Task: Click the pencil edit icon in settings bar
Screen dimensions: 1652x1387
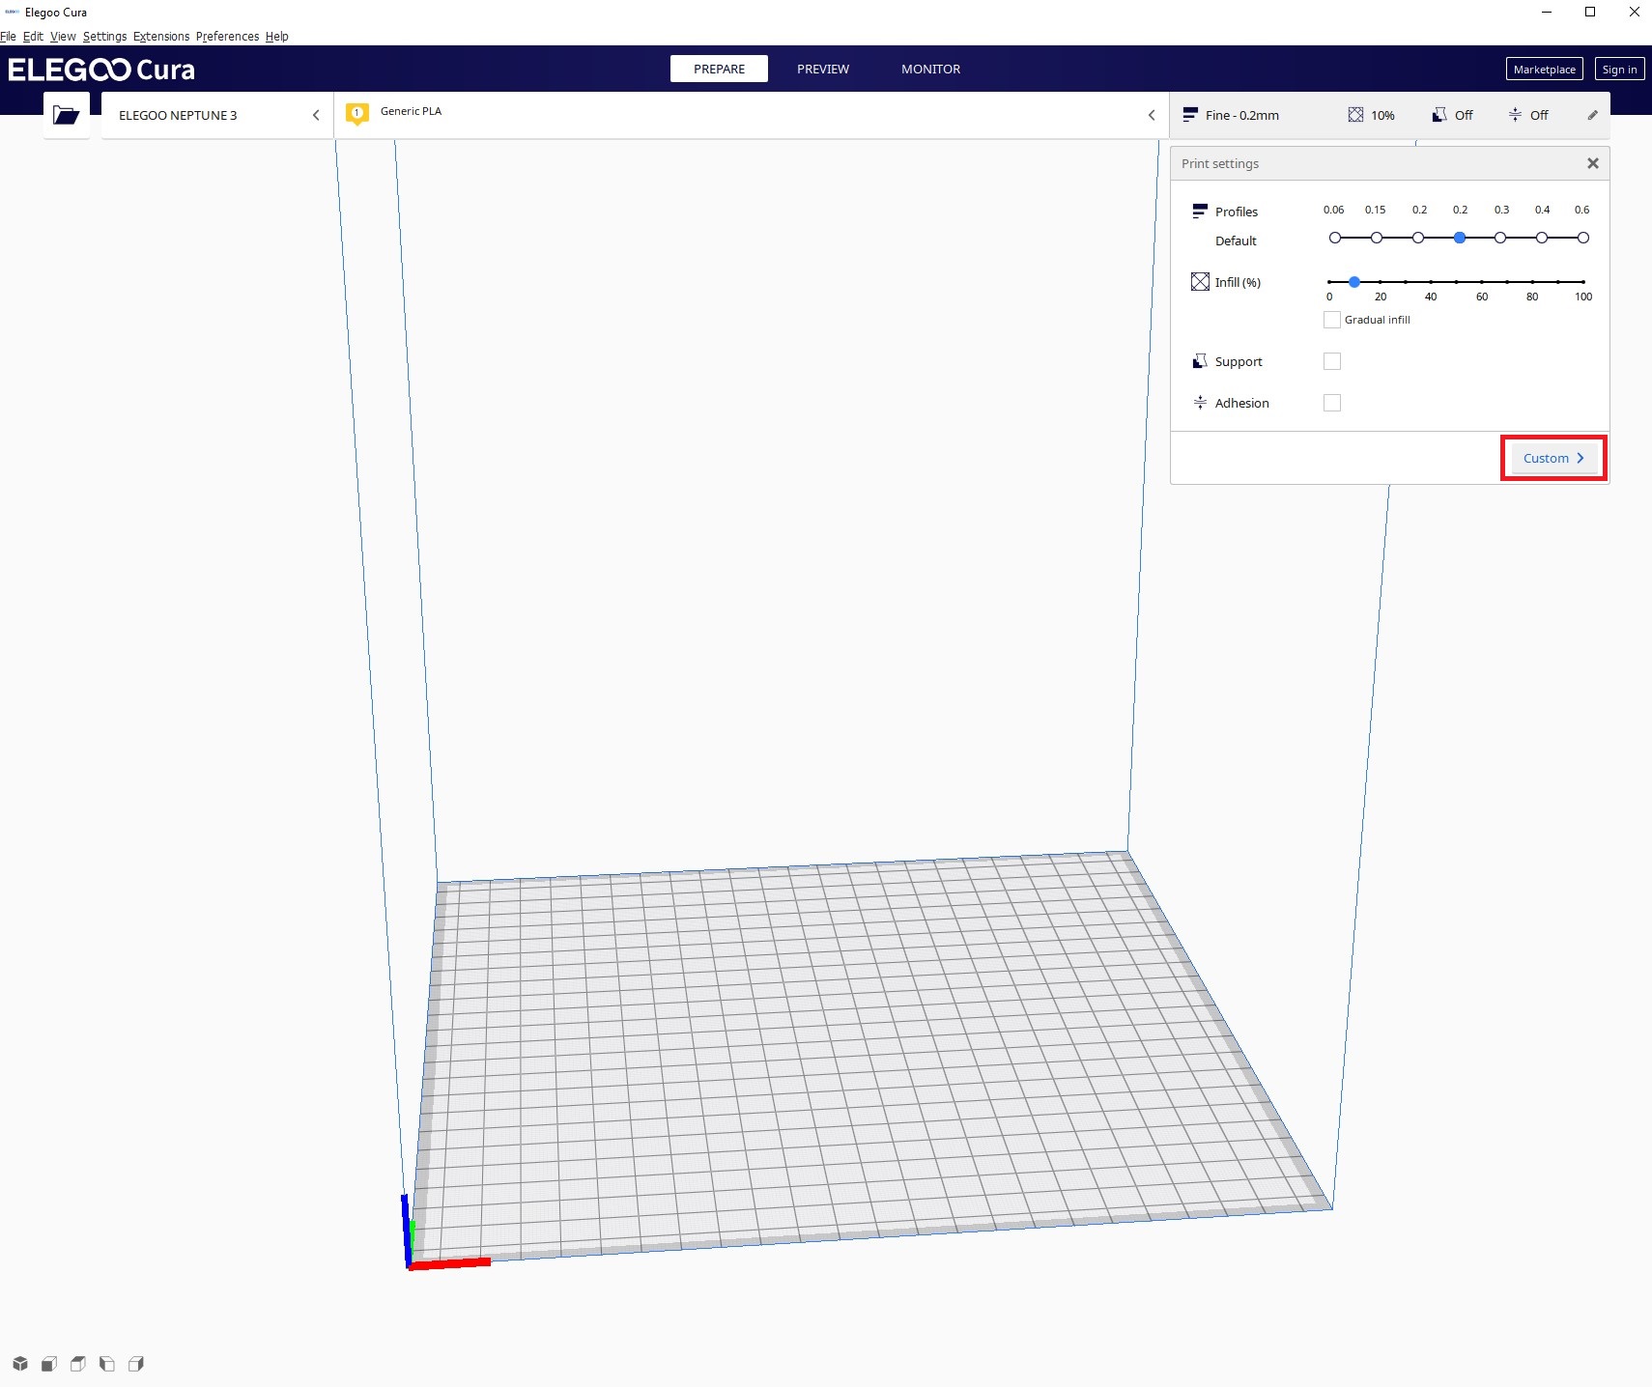Action: (x=1593, y=115)
